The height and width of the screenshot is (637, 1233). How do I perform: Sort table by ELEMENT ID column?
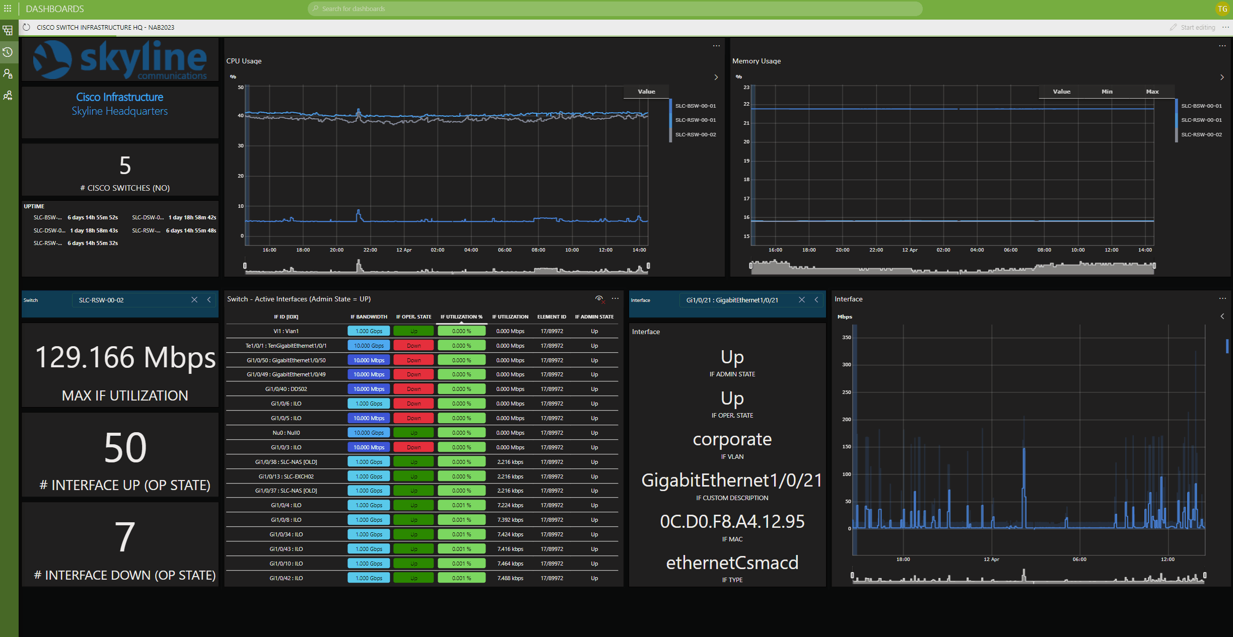click(552, 317)
